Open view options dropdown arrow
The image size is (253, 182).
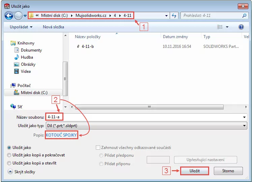[227, 27]
